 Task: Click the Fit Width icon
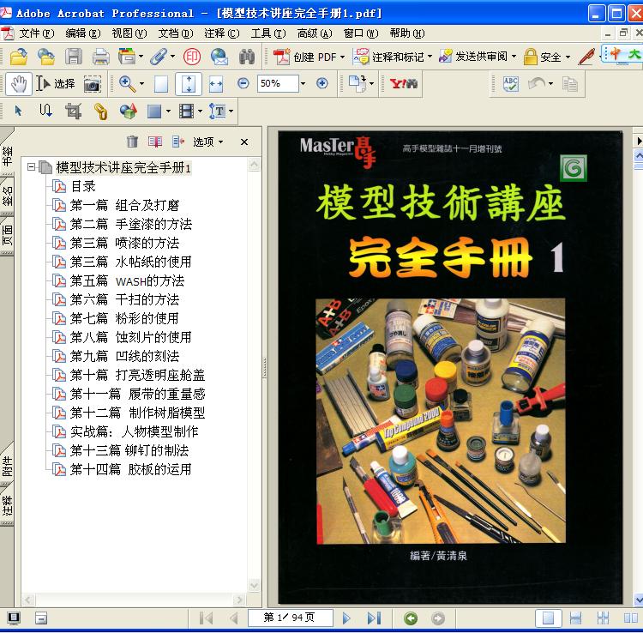point(216,84)
